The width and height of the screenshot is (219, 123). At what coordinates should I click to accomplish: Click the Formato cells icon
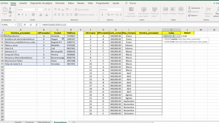(181, 9)
